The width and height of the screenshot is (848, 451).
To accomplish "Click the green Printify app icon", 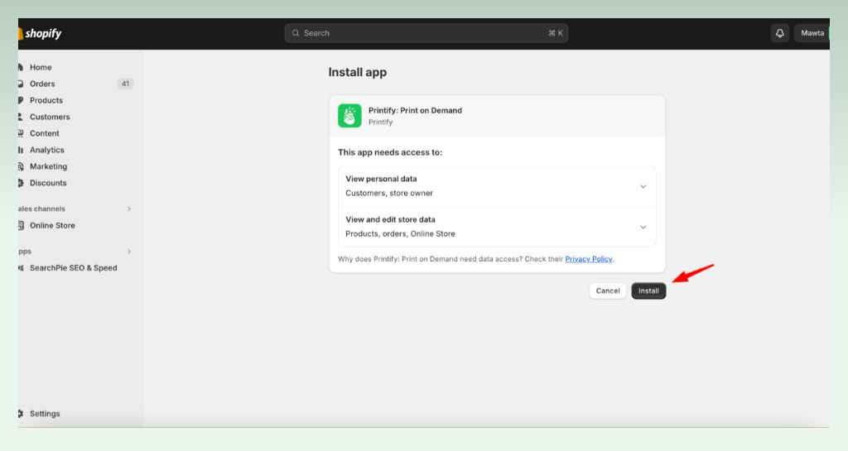I will pos(349,116).
